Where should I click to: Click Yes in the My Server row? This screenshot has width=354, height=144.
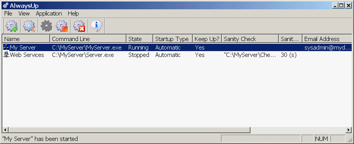coord(200,48)
